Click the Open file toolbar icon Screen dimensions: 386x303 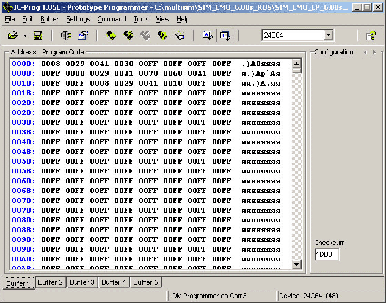tap(12, 35)
